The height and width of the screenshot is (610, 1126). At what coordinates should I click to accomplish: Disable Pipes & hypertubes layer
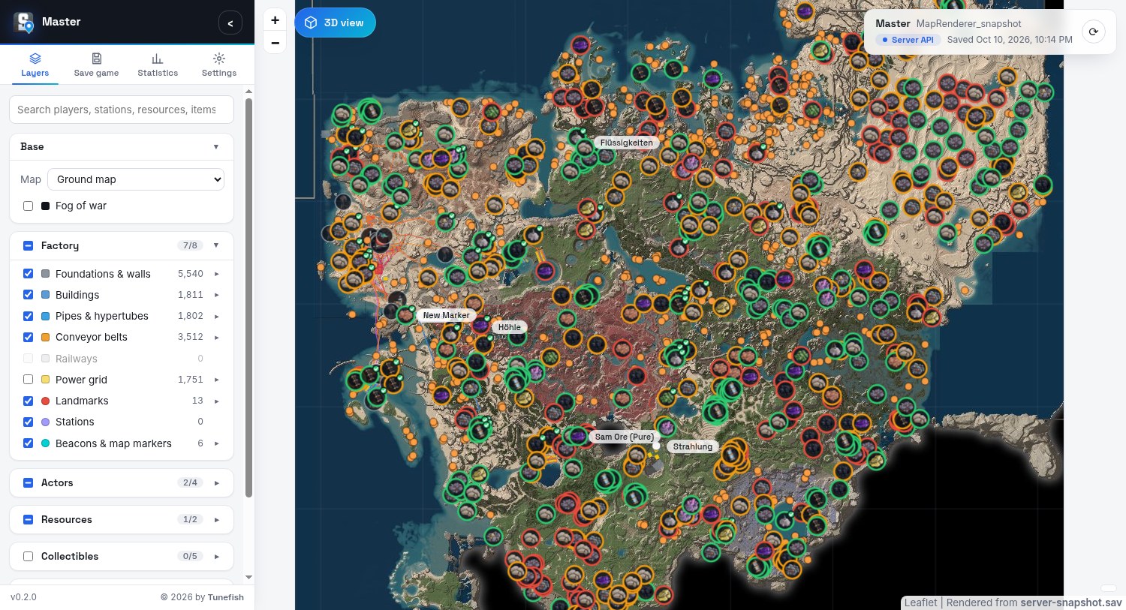click(x=29, y=316)
